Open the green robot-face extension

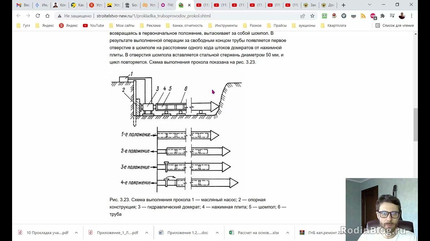click(x=325, y=16)
